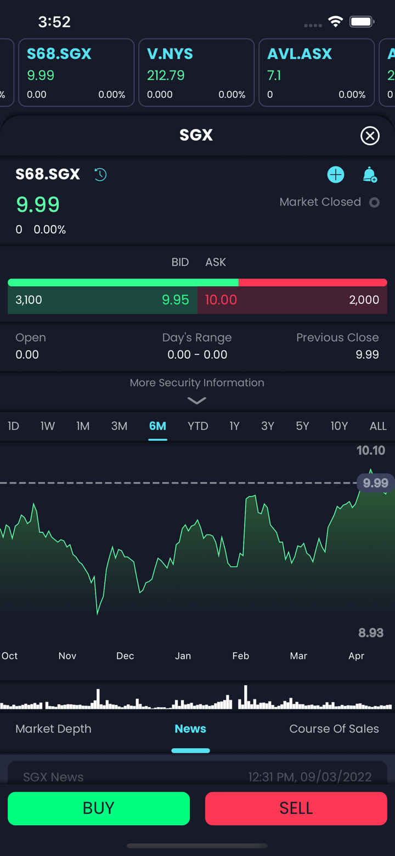Open the V.NYS ticker card
This screenshot has height=856, width=395.
(196, 73)
